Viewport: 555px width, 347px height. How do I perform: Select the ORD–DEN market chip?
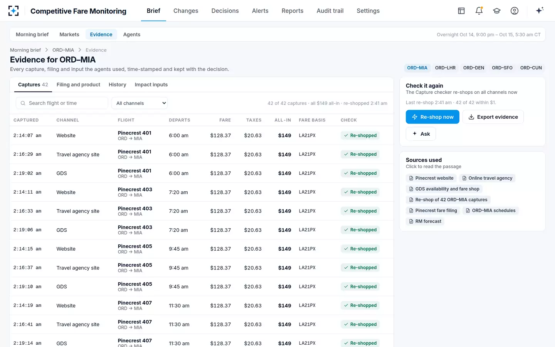coord(474,68)
